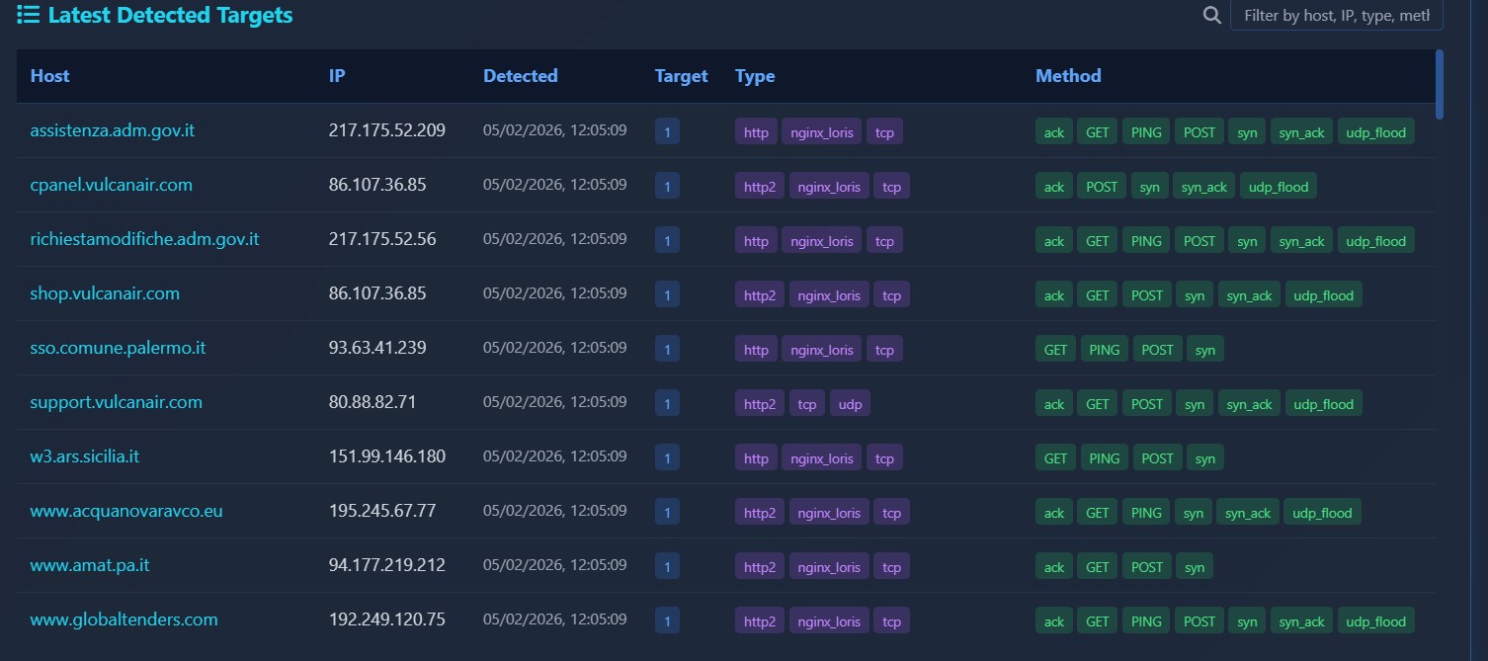Click the Detected column header
Viewport: 1488px width, 661px height.
(520, 76)
